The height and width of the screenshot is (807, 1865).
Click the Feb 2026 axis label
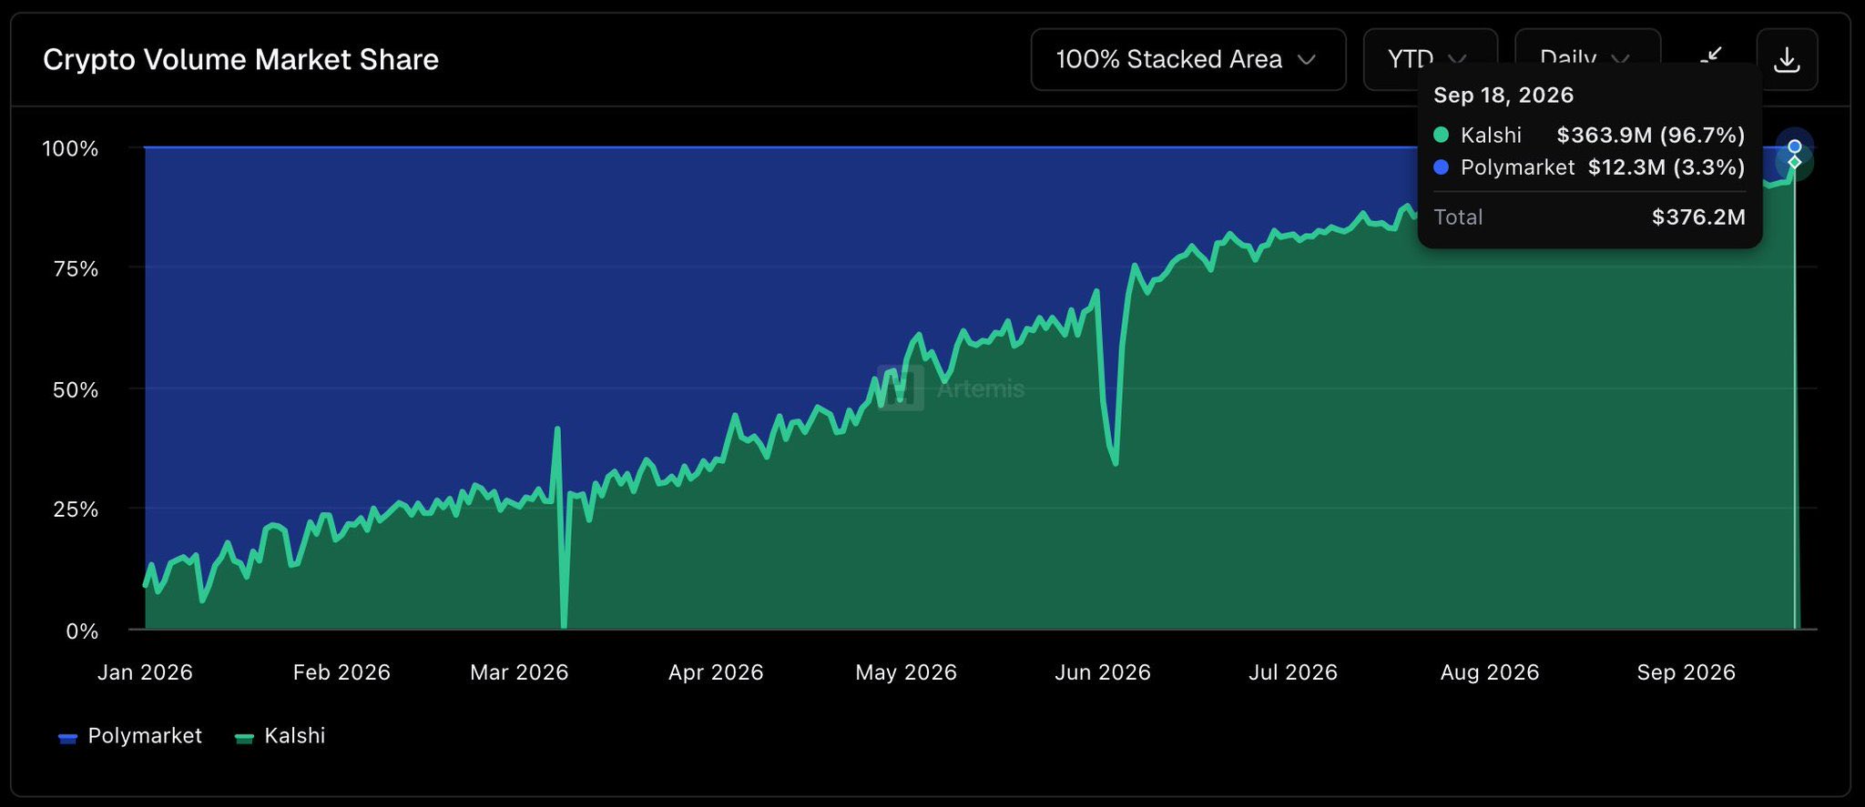coord(341,672)
